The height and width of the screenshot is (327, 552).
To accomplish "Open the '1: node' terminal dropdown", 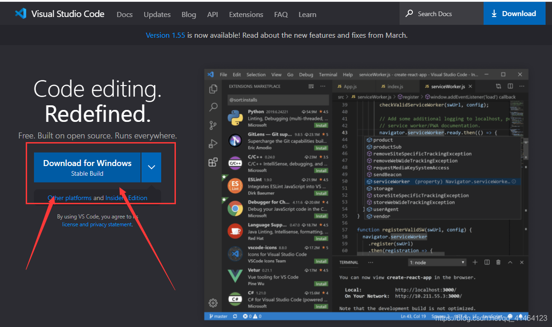I will tap(438, 262).
